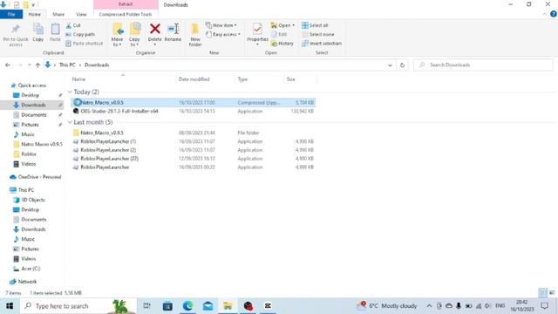This screenshot has height=314, width=558.
Task: Go back with the Back arrow
Action: [8, 65]
